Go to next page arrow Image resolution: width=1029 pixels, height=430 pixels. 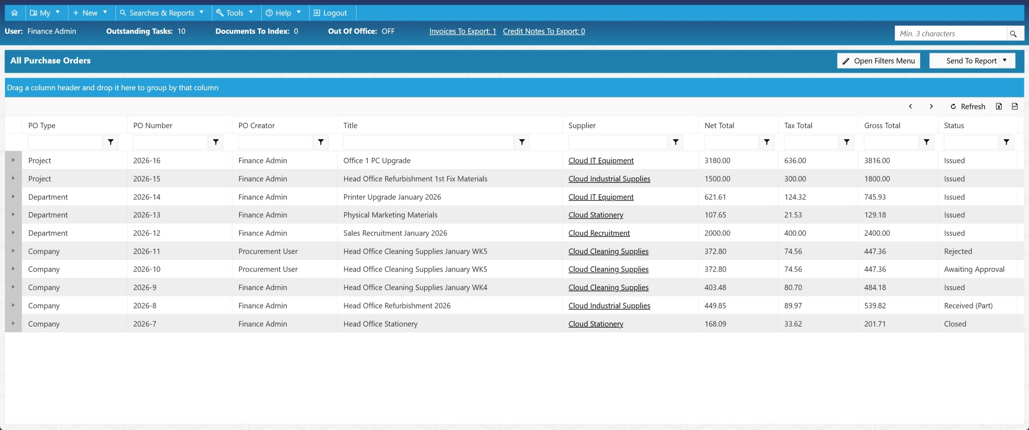[x=931, y=106]
